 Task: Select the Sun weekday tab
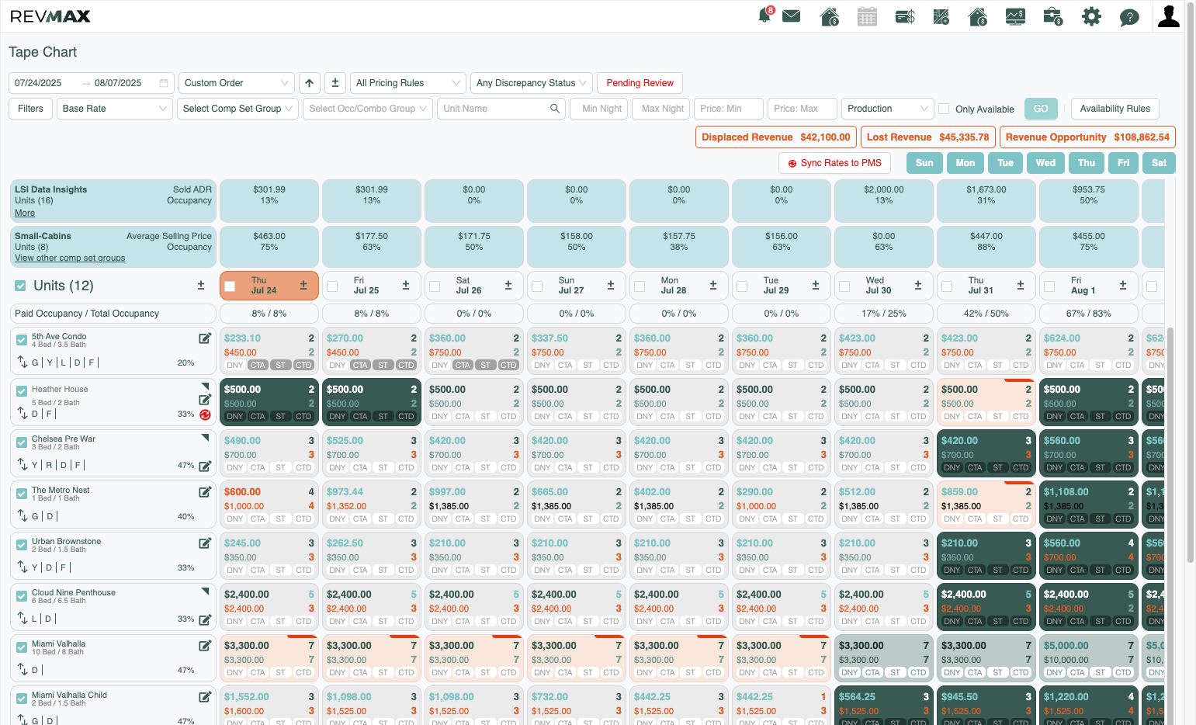pos(924,163)
